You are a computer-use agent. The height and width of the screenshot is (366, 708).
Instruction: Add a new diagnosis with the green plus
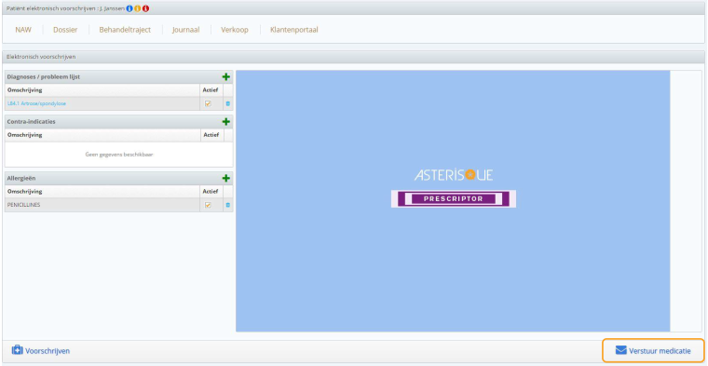click(x=226, y=76)
